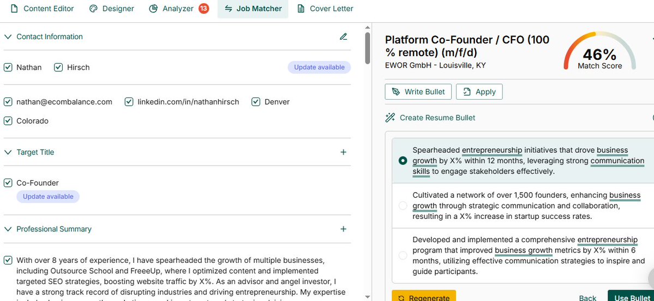Click the Back link
This screenshot has height=301, width=654.
click(587, 298)
